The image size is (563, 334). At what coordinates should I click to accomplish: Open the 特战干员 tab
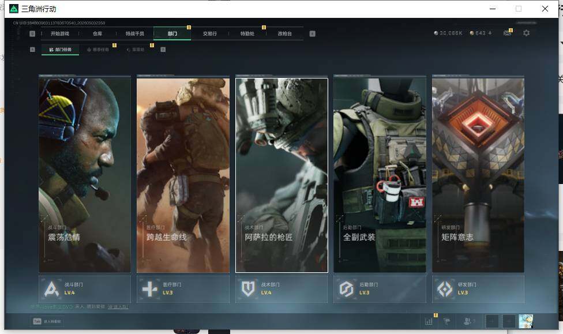[x=134, y=34]
